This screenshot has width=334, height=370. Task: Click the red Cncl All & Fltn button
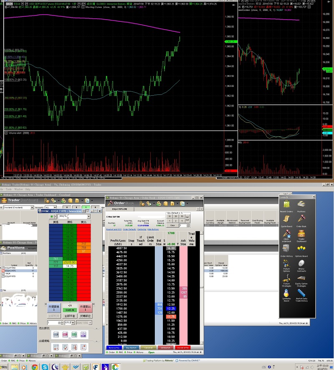click(183, 348)
